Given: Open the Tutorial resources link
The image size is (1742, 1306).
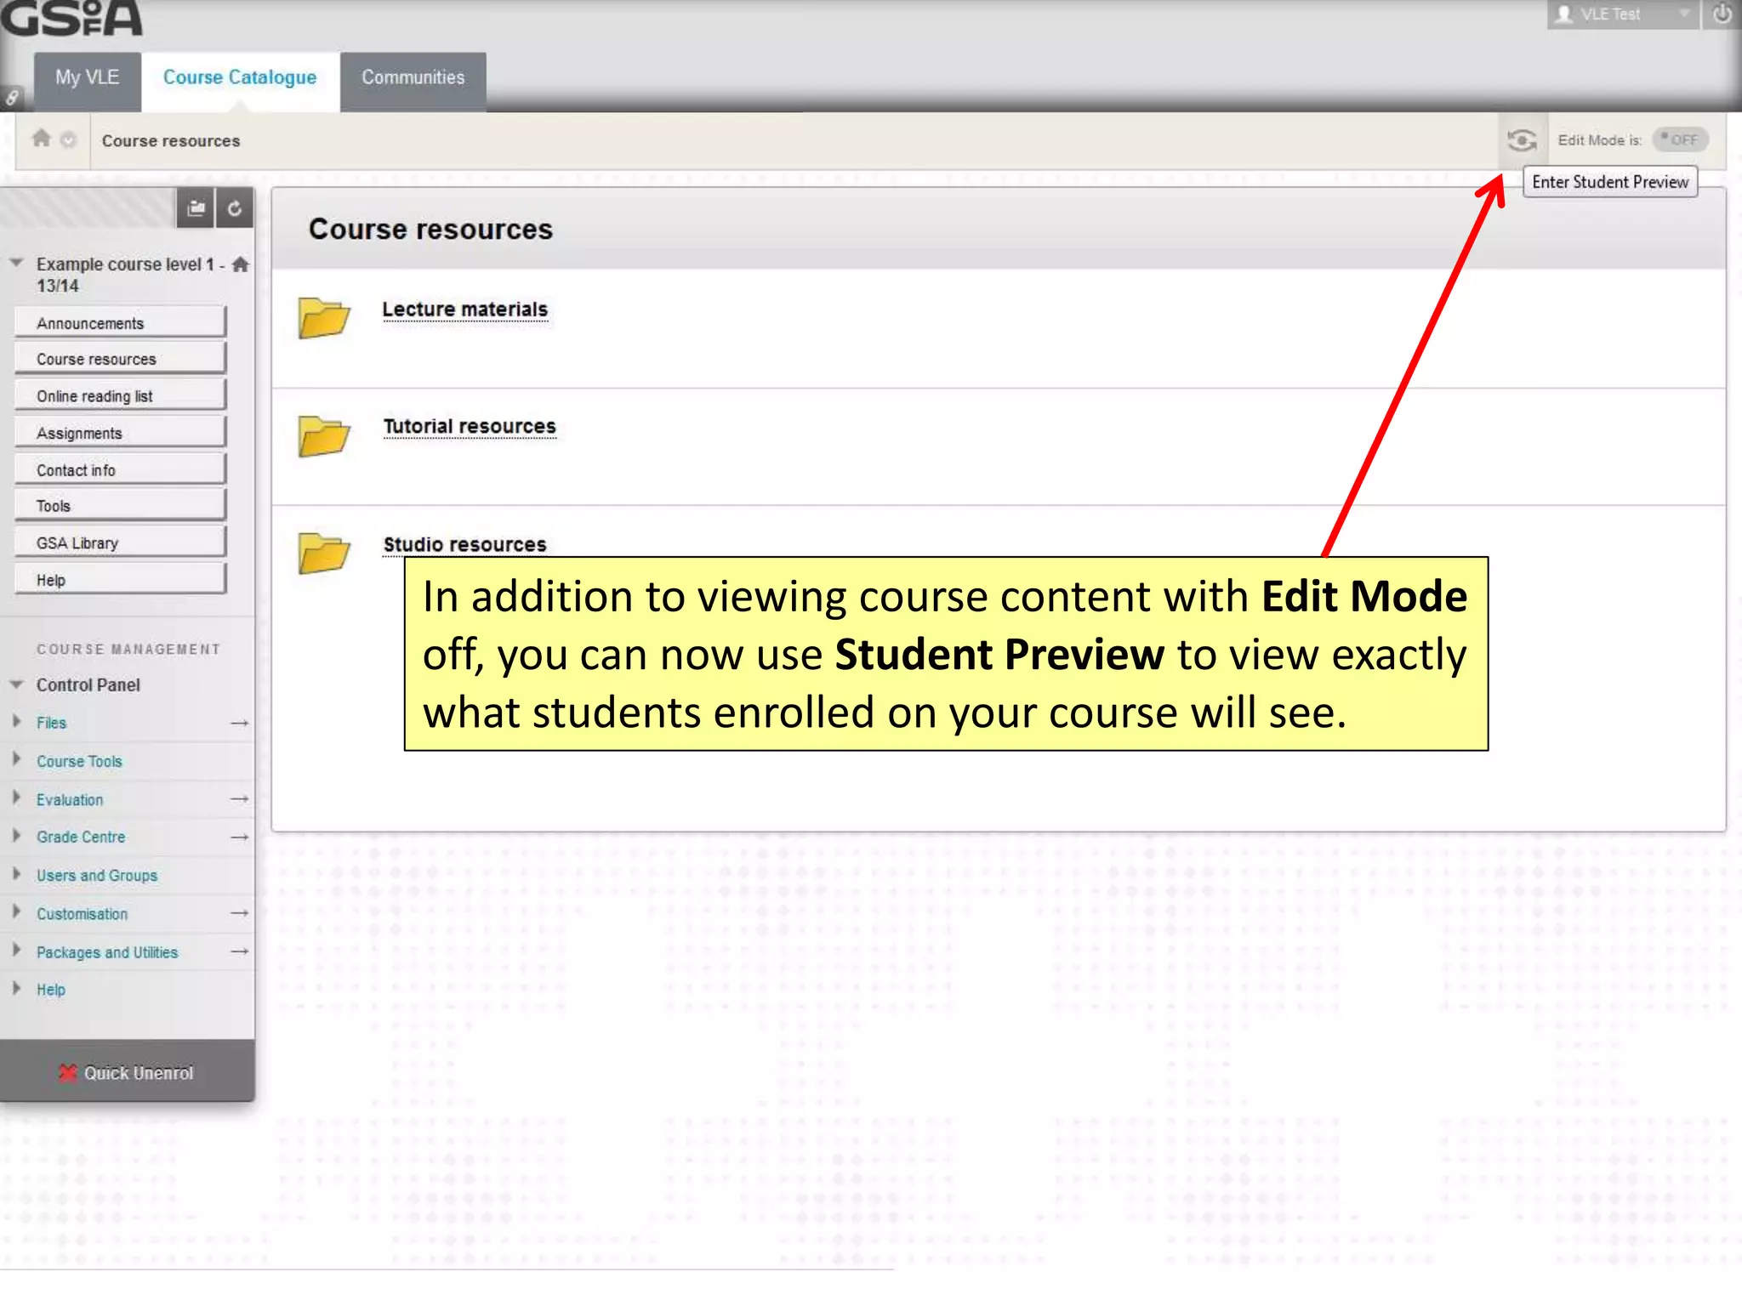Looking at the screenshot, I should 470,427.
